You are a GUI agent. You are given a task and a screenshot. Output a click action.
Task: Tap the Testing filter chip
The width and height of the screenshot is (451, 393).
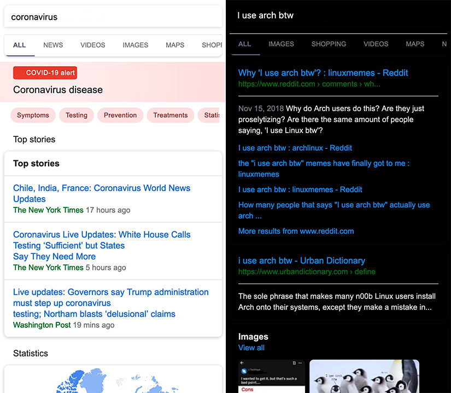click(x=77, y=115)
